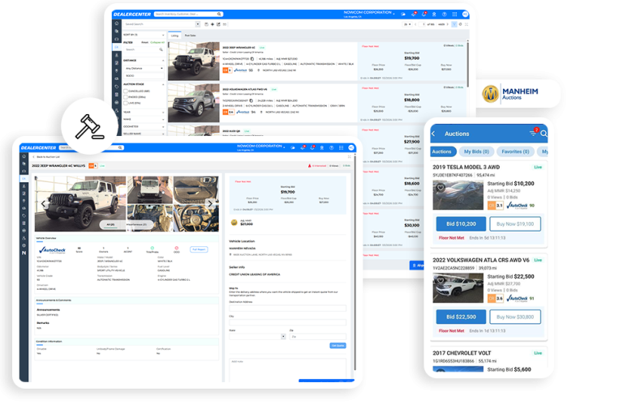The height and width of the screenshot is (404, 623).
Task: Copy the Volkswagen Atlas VIN in listing window
Action: 251,100
